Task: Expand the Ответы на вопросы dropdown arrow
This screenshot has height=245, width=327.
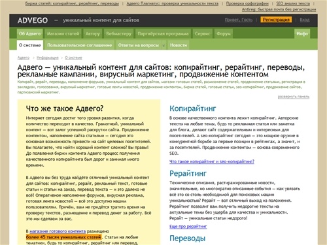Action: pyautogui.click(x=163, y=45)
